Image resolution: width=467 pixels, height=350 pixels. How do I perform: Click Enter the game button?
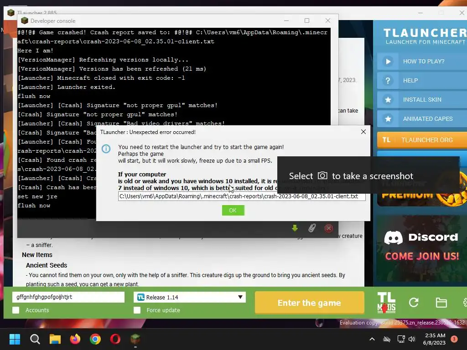310,303
